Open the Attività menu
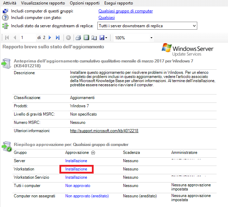Image resolution: width=228 pixels, height=207 pixels. pos(10,3)
